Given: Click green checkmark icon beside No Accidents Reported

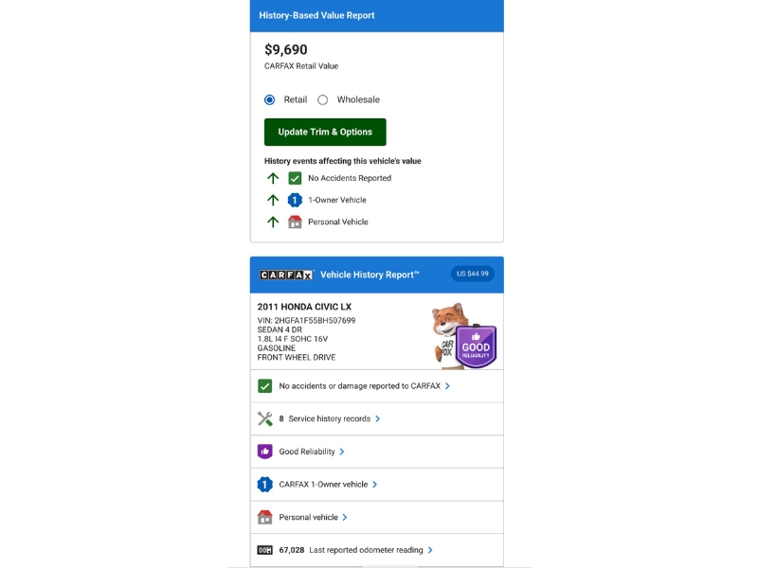Looking at the screenshot, I should click(x=295, y=178).
